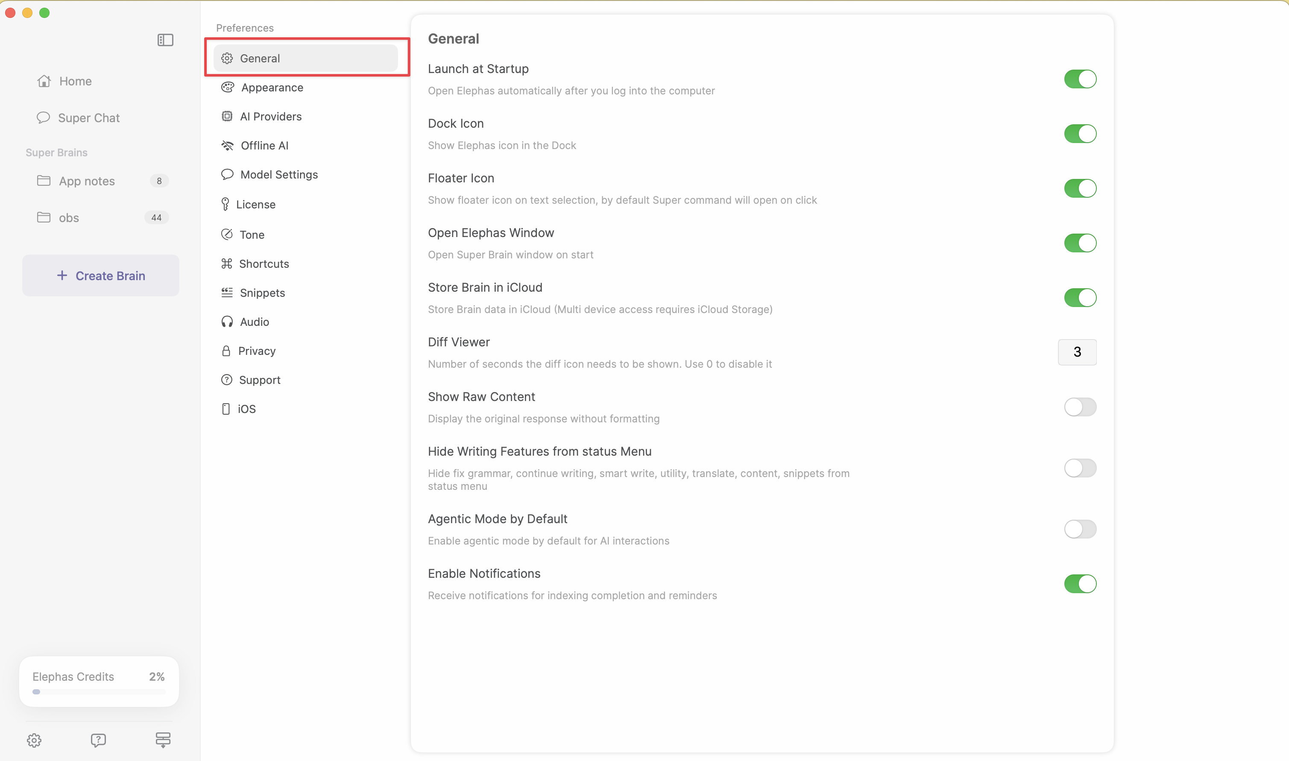1289x761 pixels.
Task: Click the Snippets list icon
Action: click(227, 292)
